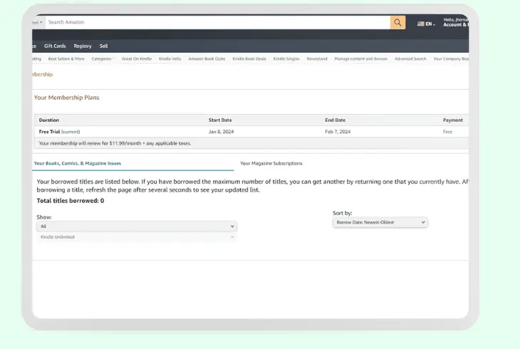This screenshot has height=349, width=520.
Task: Open Gift Cards in navigation bar
Action: pos(55,46)
